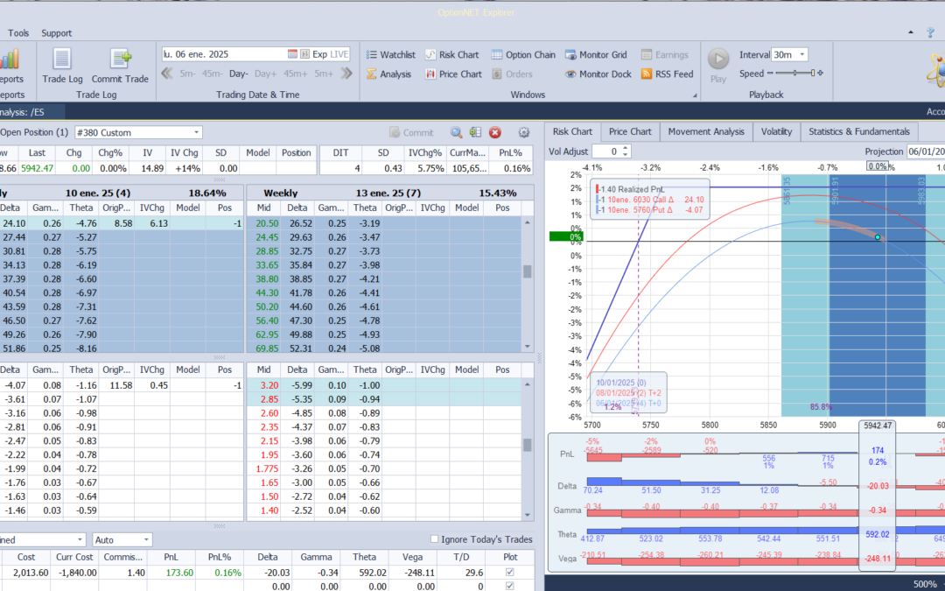
Task: Click the red X delete position icon
Action: (x=494, y=133)
